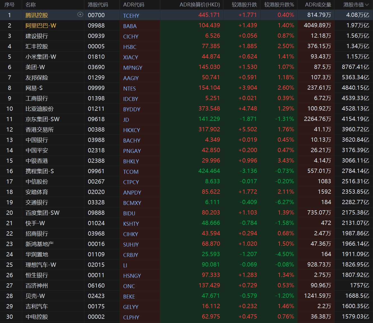373x323 pixels.
Task: Click the ADR price 445.171
Action: point(209,15)
